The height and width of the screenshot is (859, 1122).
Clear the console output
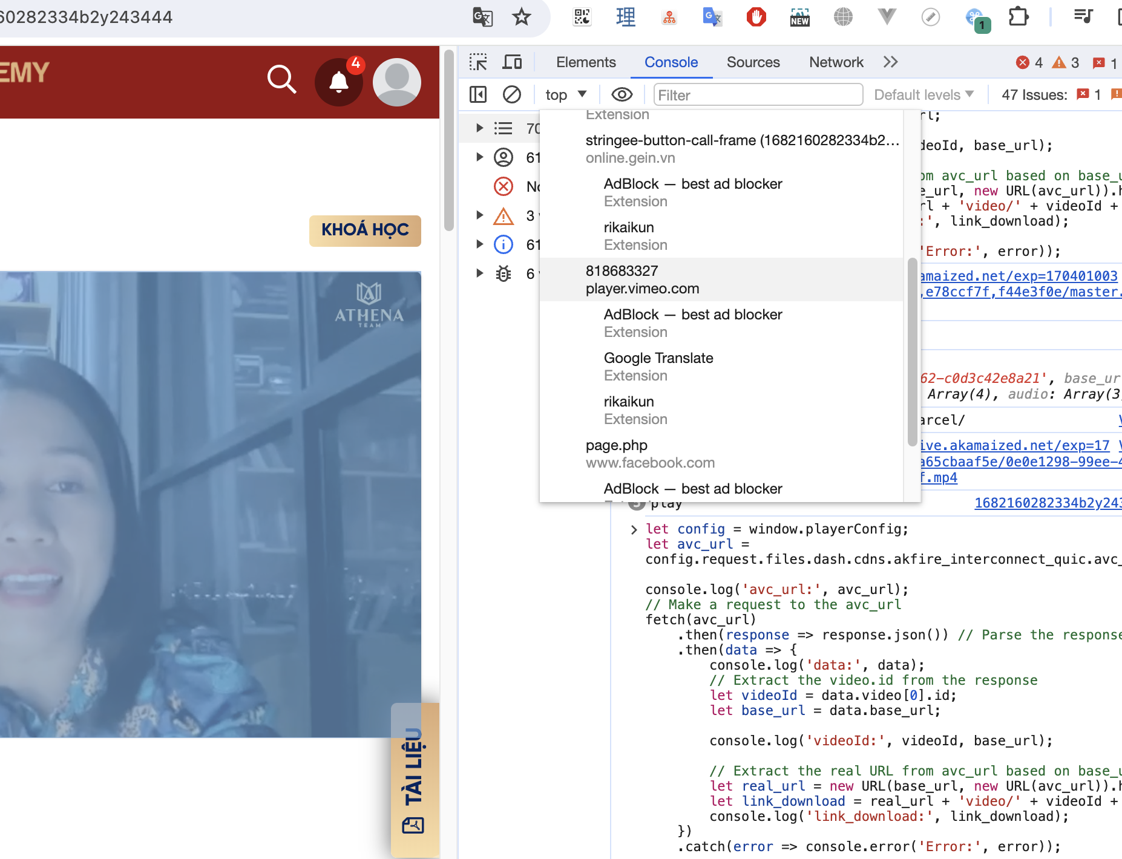click(x=512, y=94)
